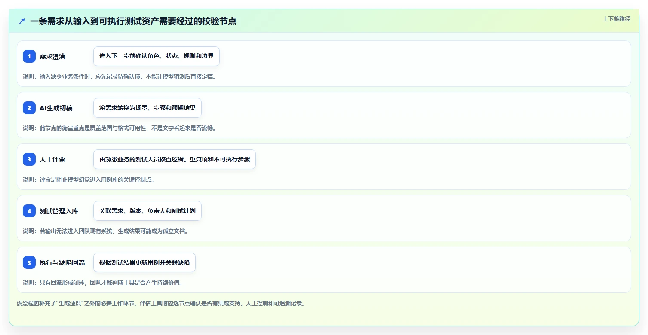This screenshot has height=335, width=648.
Task: Click the step 1 number badge
Action: [29, 56]
